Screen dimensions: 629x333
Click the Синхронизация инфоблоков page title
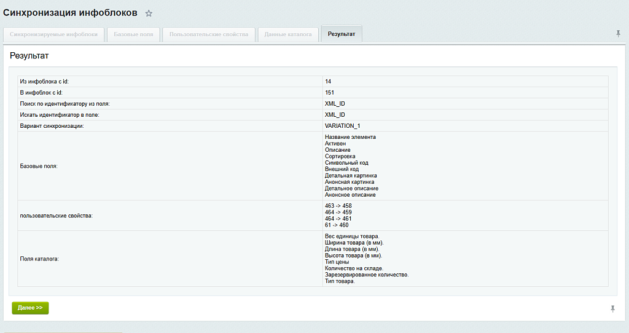click(x=70, y=13)
